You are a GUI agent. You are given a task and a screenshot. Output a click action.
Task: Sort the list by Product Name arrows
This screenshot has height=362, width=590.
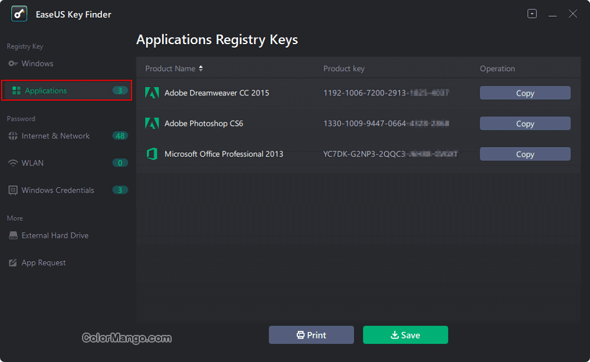click(x=201, y=68)
